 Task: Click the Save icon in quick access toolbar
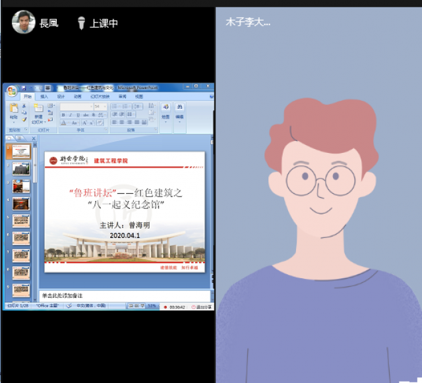(23, 87)
